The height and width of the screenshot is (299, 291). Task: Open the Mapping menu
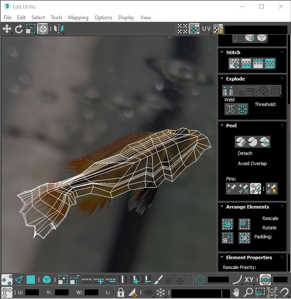click(78, 17)
